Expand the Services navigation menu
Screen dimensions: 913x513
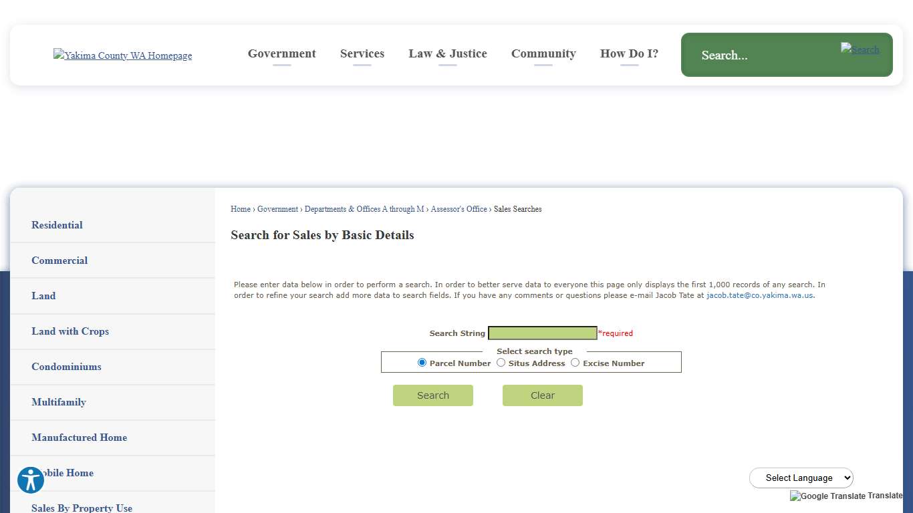(362, 53)
